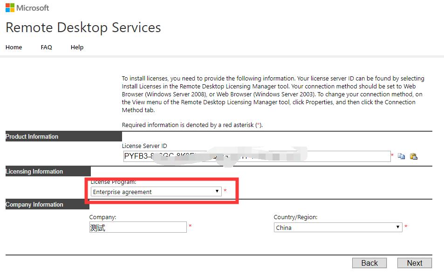The image size is (444, 275).
Task: Click the Remote Desktop Services heading
Action: click(83, 27)
